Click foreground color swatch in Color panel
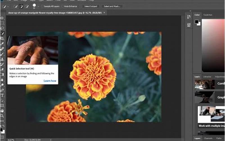225x141 pixels. point(197,22)
